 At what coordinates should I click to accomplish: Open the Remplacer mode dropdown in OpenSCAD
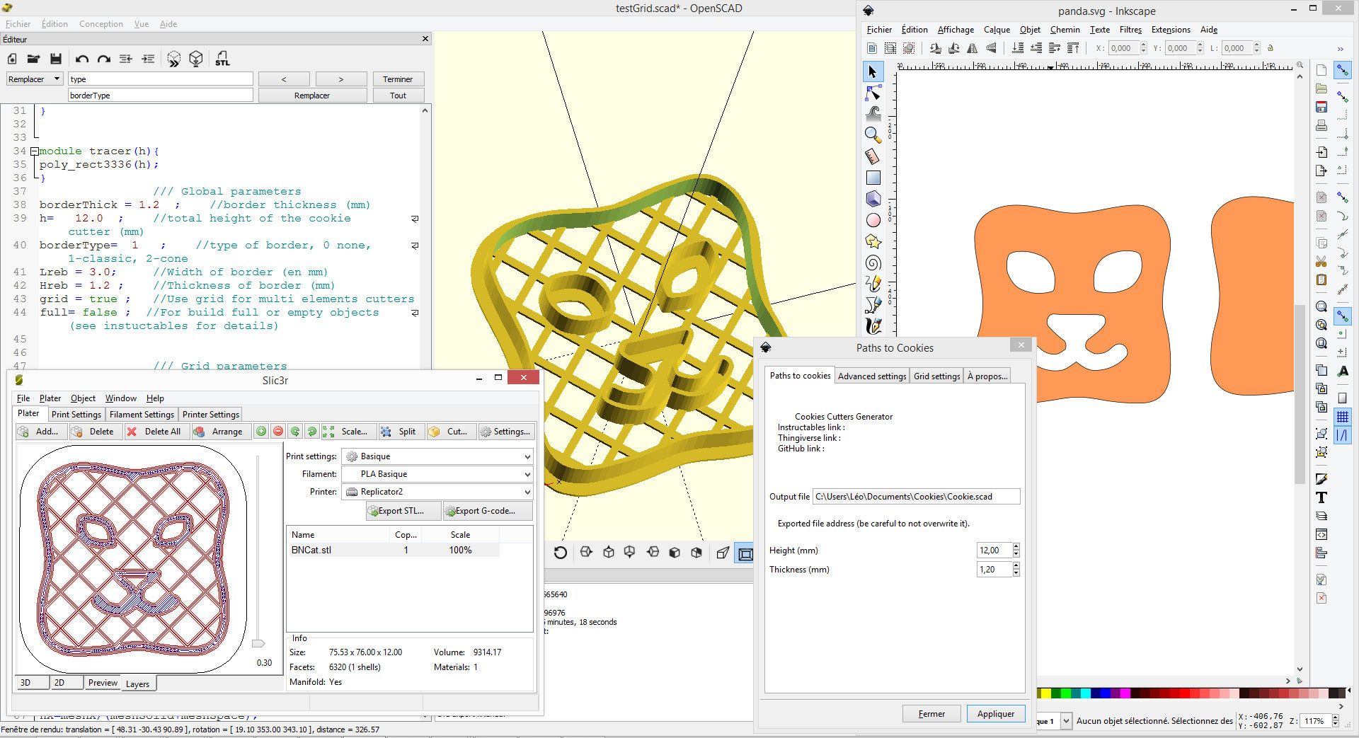[33, 79]
